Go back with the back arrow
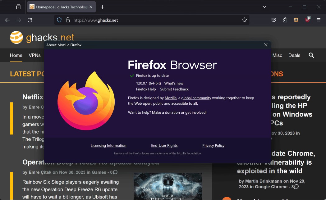This screenshot has height=200, width=326. click(x=7, y=20)
